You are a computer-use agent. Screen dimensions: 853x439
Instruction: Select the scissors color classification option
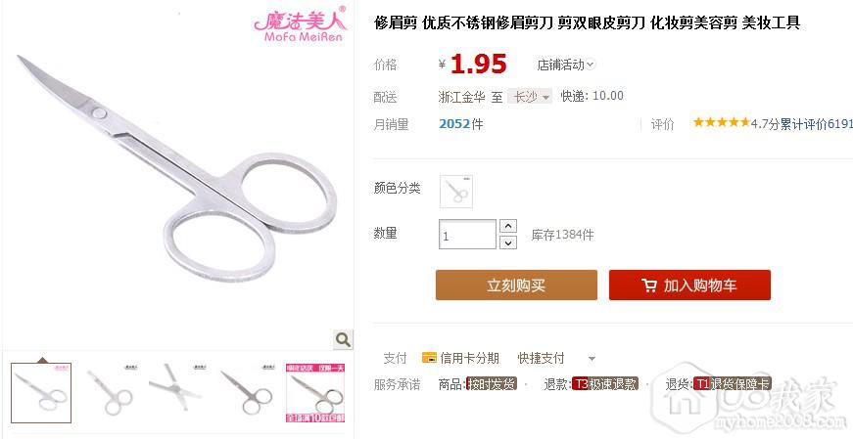[456, 192]
